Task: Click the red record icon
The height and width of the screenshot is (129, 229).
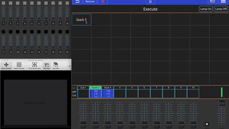Action: (x=103, y=2)
